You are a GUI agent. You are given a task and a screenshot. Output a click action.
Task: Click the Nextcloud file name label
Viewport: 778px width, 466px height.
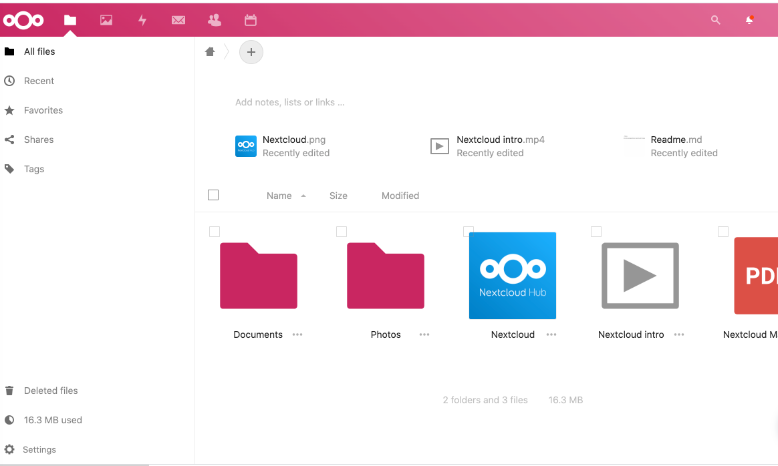pyautogui.click(x=513, y=334)
